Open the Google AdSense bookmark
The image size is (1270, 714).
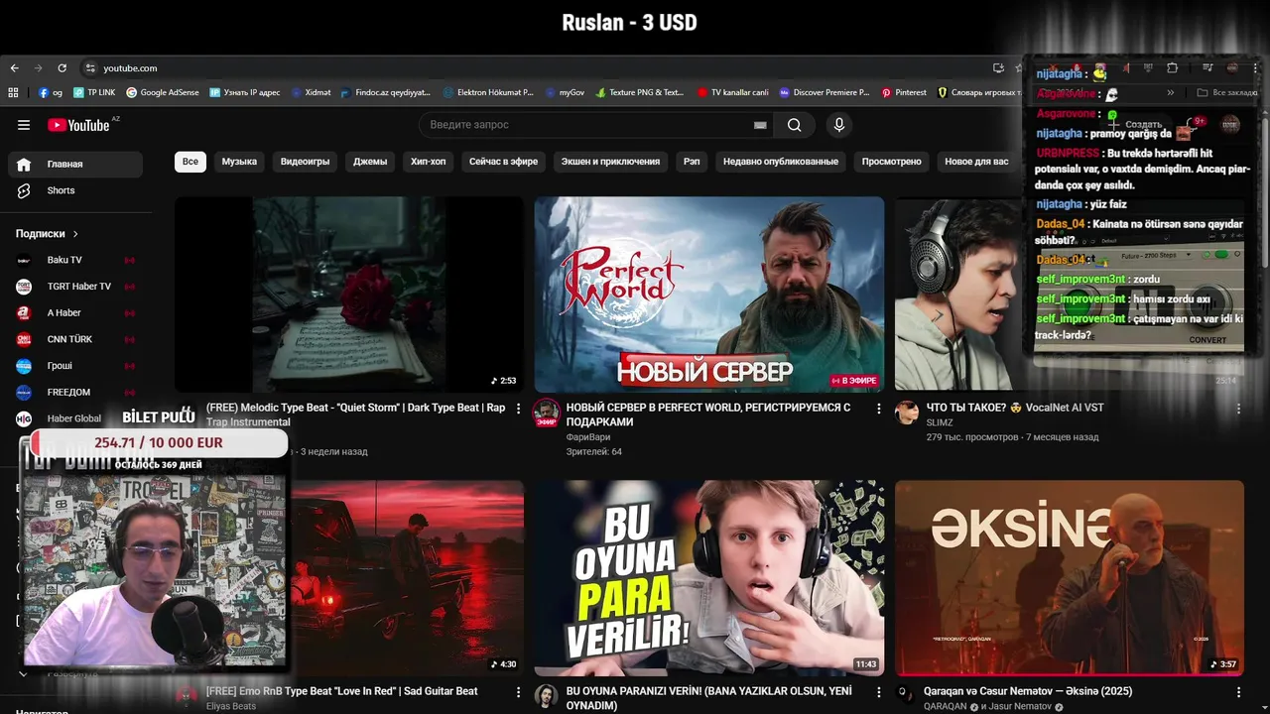pos(162,92)
